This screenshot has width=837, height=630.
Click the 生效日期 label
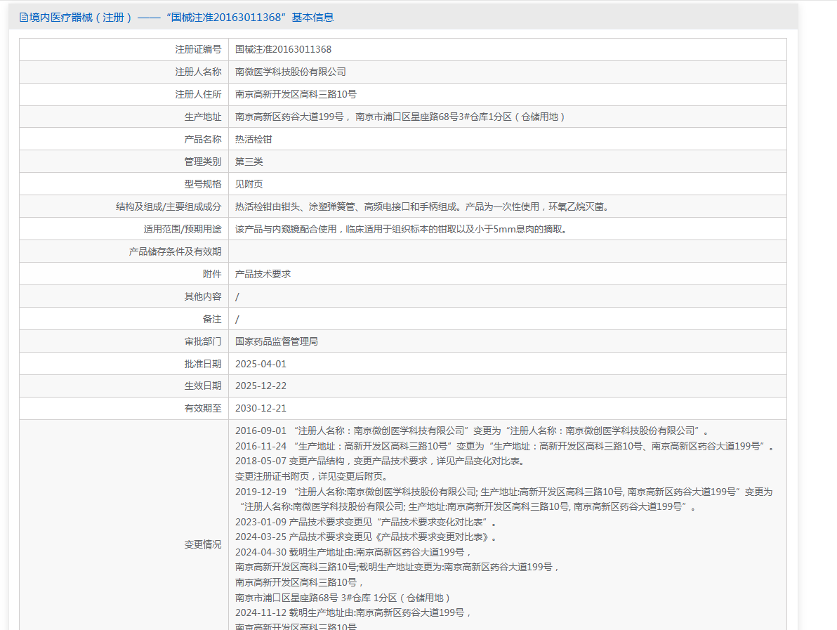pos(203,386)
